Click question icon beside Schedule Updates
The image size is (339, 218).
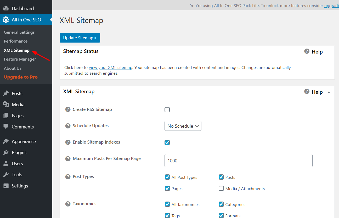[68, 126]
